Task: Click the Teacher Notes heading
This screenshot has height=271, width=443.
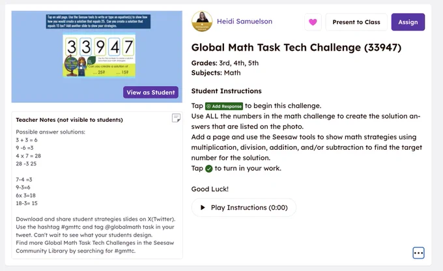Action: coord(69,120)
